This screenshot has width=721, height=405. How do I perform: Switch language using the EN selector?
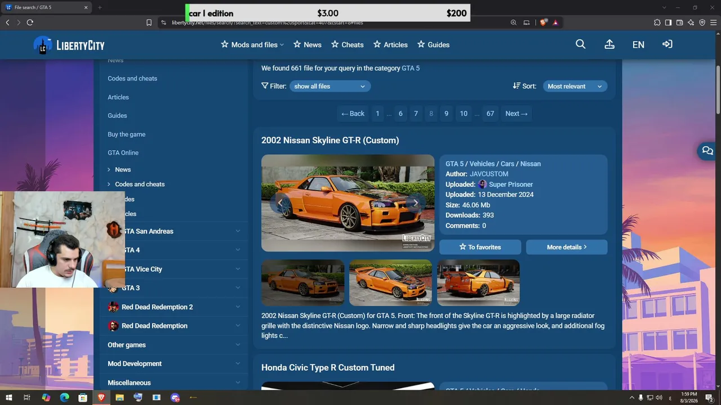click(638, 44)
